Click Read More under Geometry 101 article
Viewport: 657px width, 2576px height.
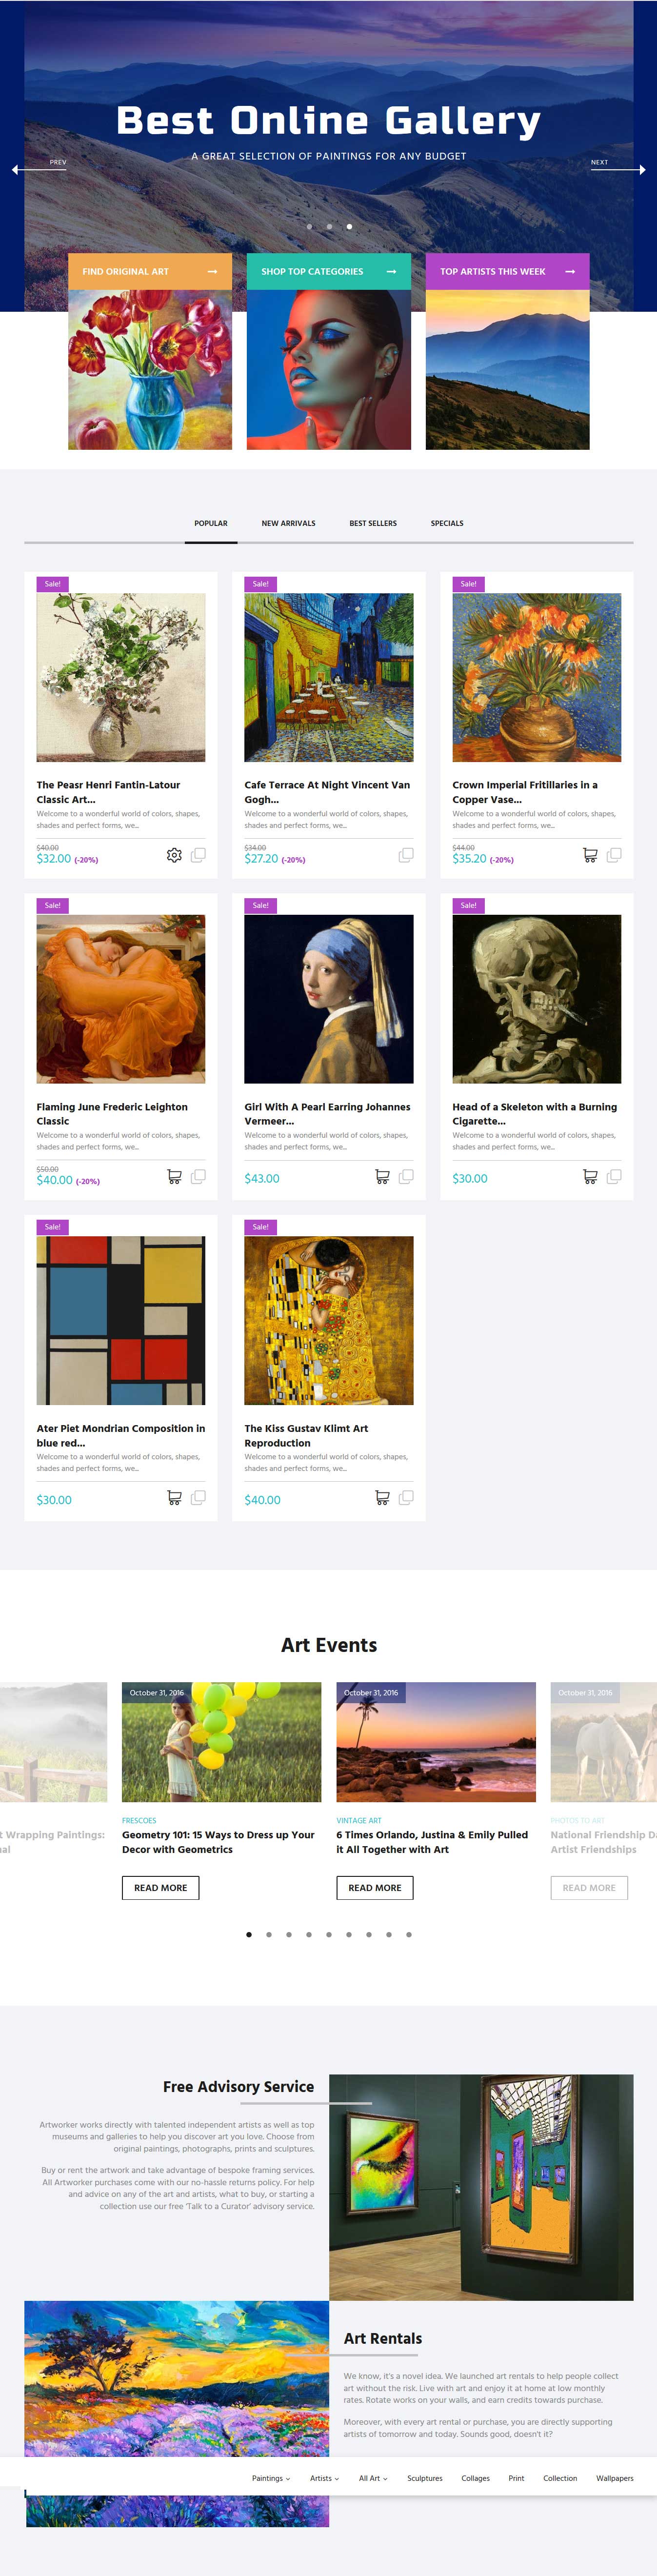161,1888
